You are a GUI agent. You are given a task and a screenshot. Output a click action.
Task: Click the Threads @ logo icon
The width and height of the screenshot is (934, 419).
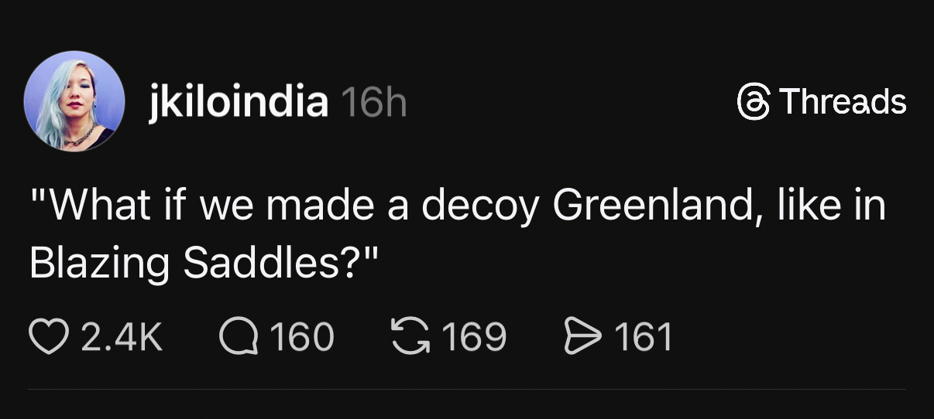(x=751, y=101)
